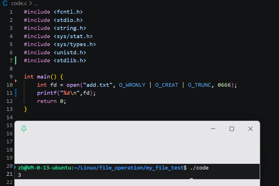Minimize the floating terminal window
The image size is (279, 186).
click(x=213, y=129)
